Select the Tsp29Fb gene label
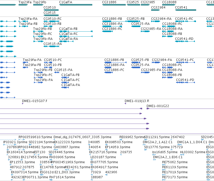The width and height of the screenshot is (214, 181). 39,2
